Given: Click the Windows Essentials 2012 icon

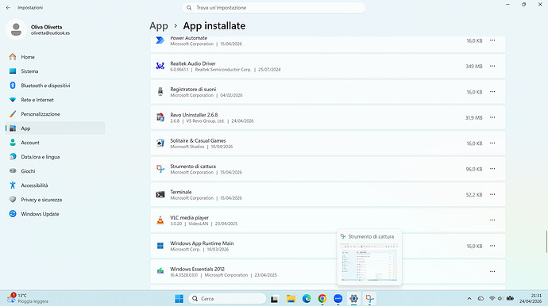Looking at the screenshot, I should 160,271.
